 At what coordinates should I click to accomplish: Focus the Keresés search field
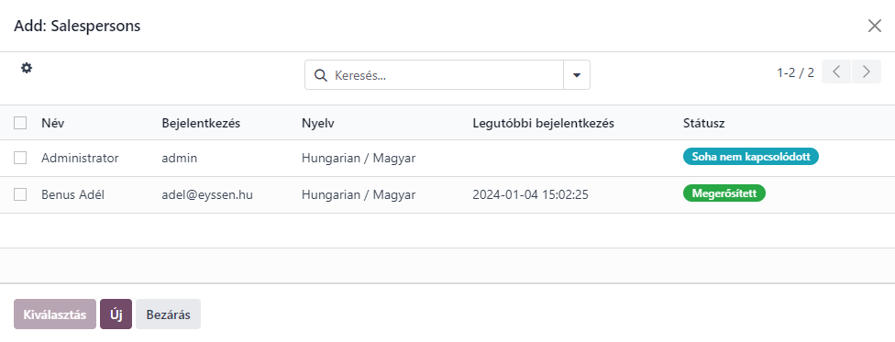(x=446, y=75)
